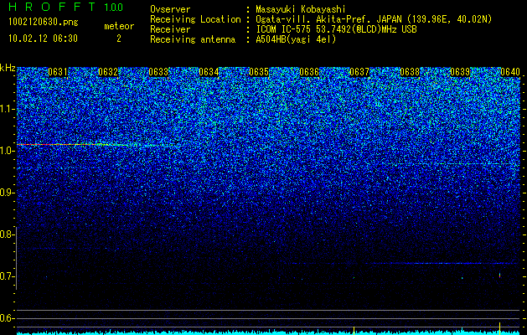Select the observer name Masayuki Kobayashi
Screen dimensions: 527x335
click(301, 9)
